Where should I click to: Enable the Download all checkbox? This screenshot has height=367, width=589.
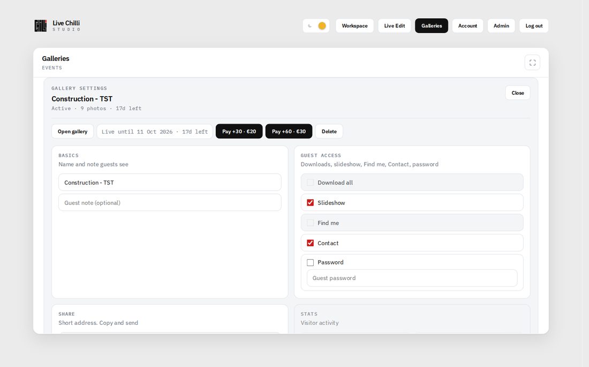pos(310,183)
